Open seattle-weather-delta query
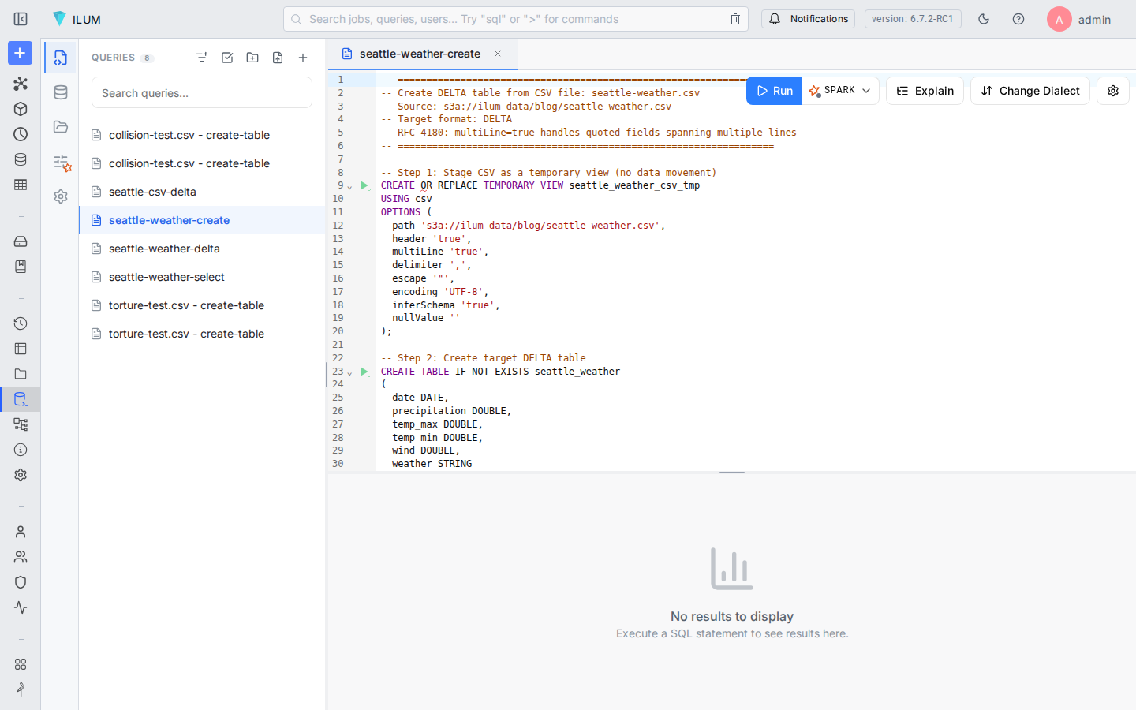Screen dimensions: 1136x710 202,248
